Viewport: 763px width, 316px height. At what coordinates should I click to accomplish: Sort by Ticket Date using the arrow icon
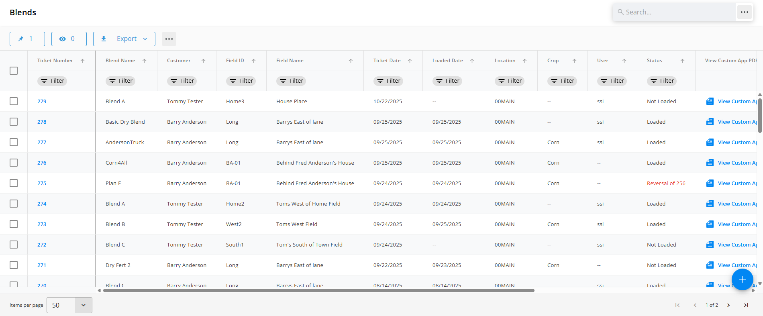pyautogui.click(x=410, y=61)
